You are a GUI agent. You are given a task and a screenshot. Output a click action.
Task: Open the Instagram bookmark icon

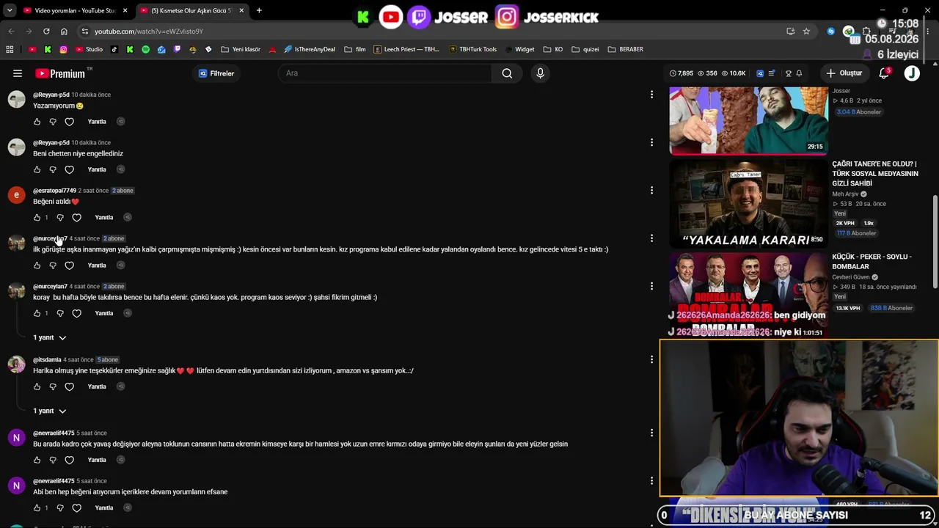(64, 50)
